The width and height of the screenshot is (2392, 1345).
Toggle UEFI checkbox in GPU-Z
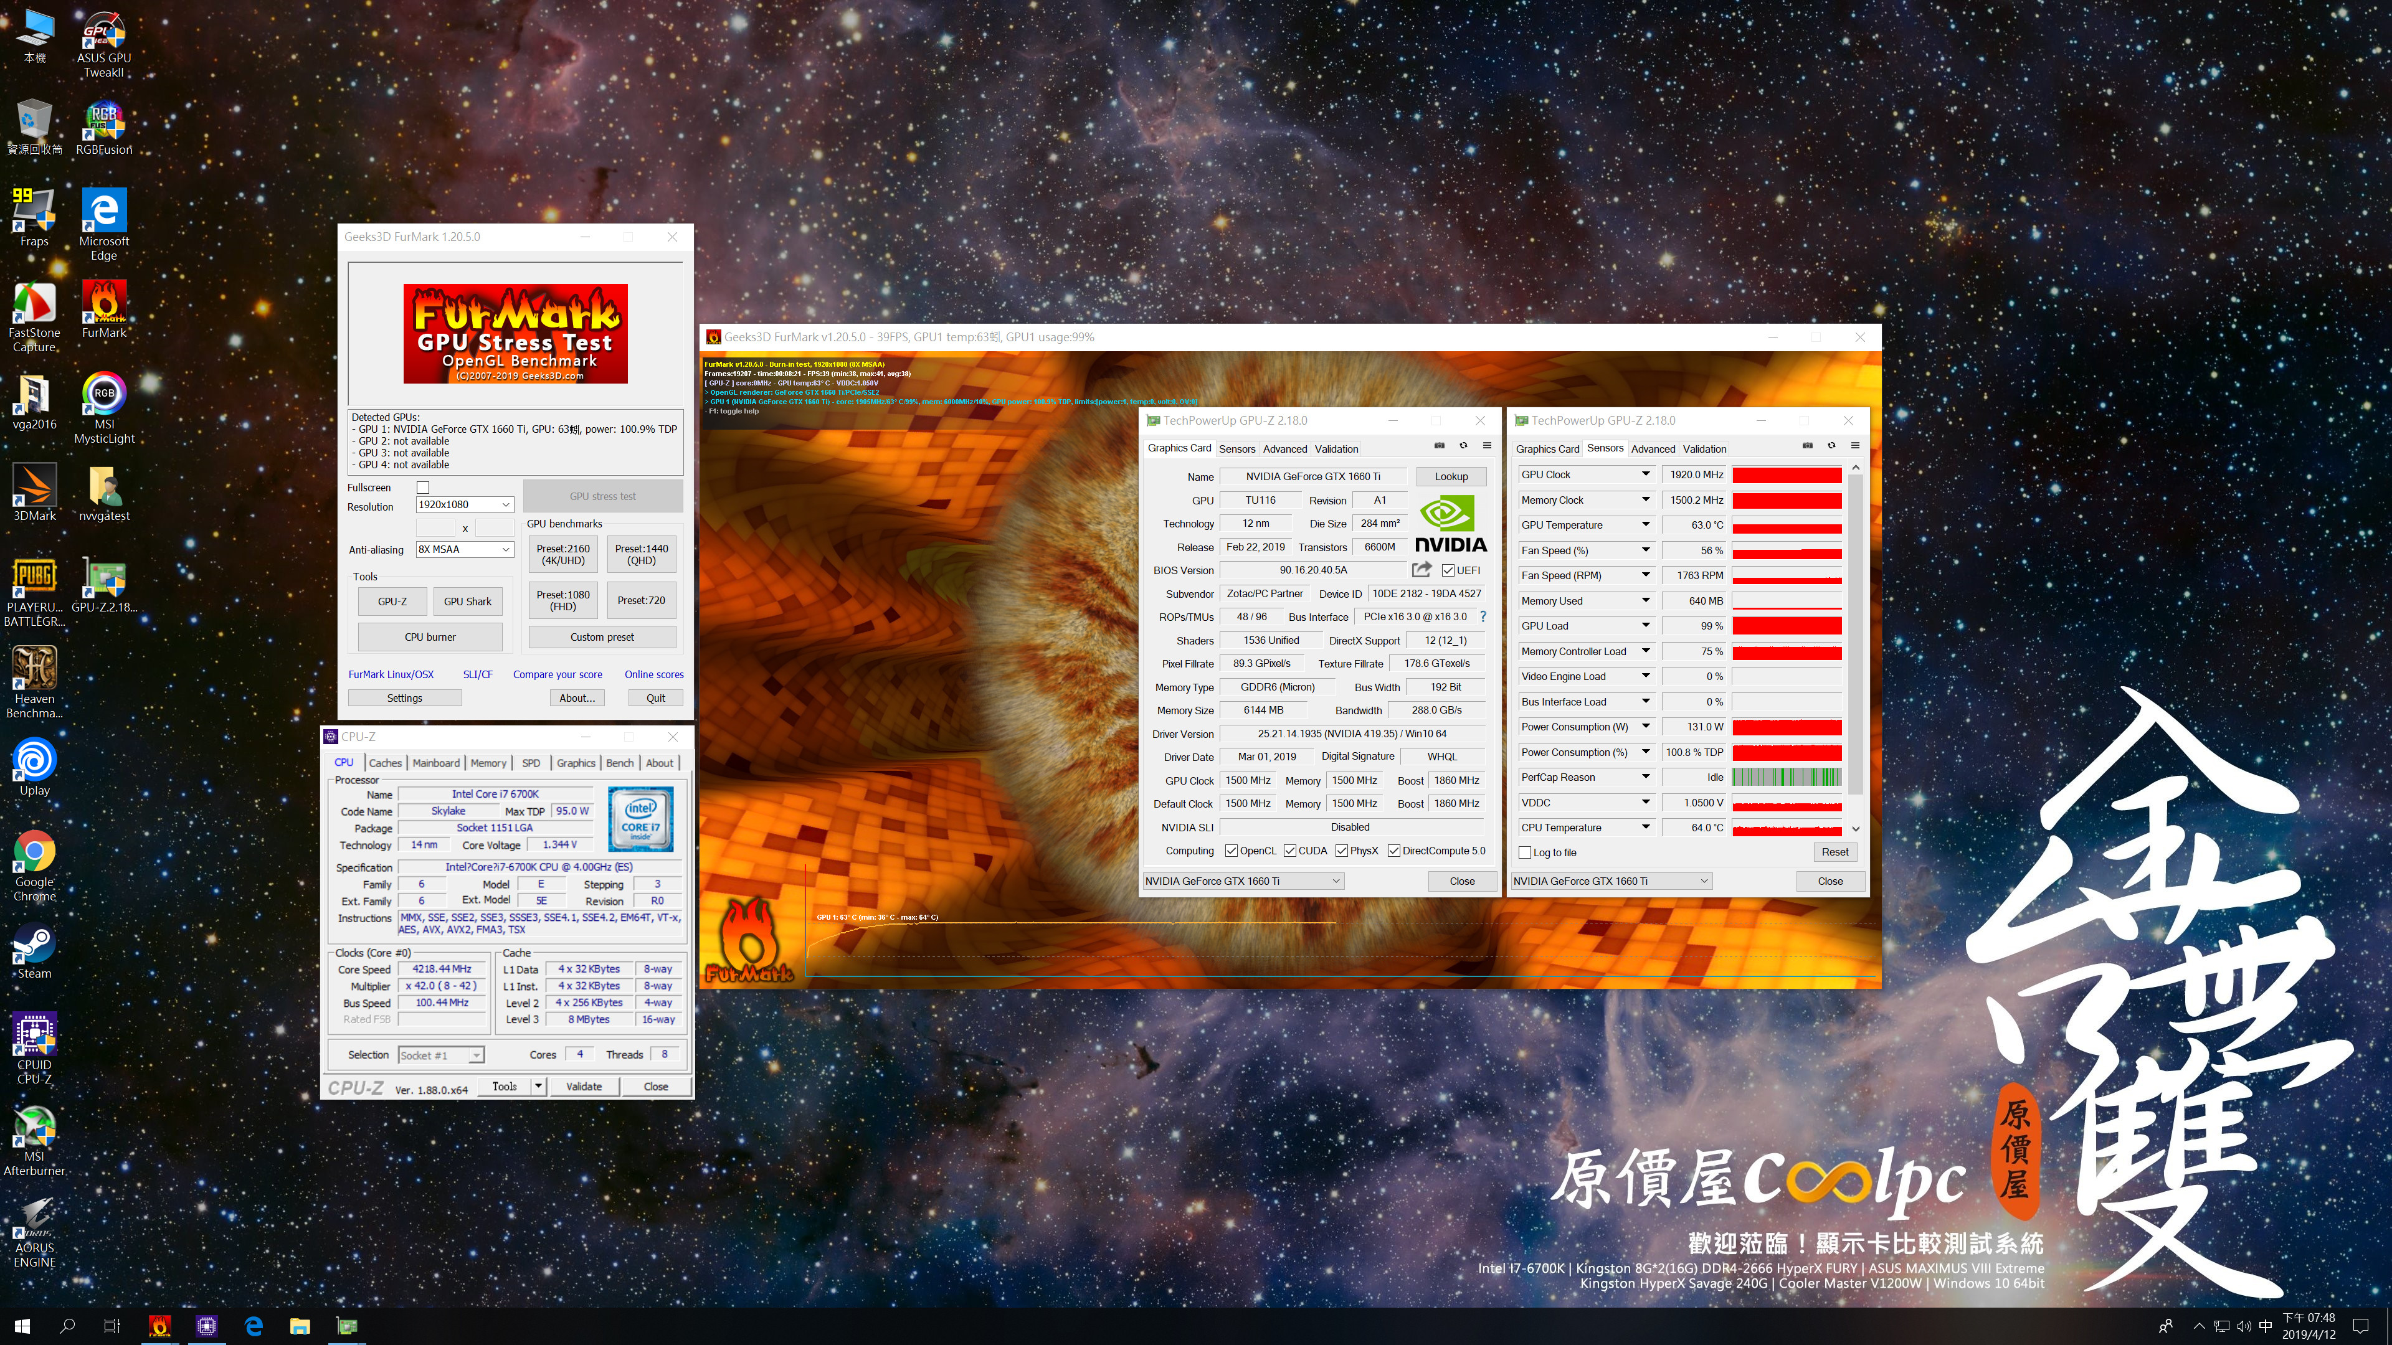(1448, 570)
